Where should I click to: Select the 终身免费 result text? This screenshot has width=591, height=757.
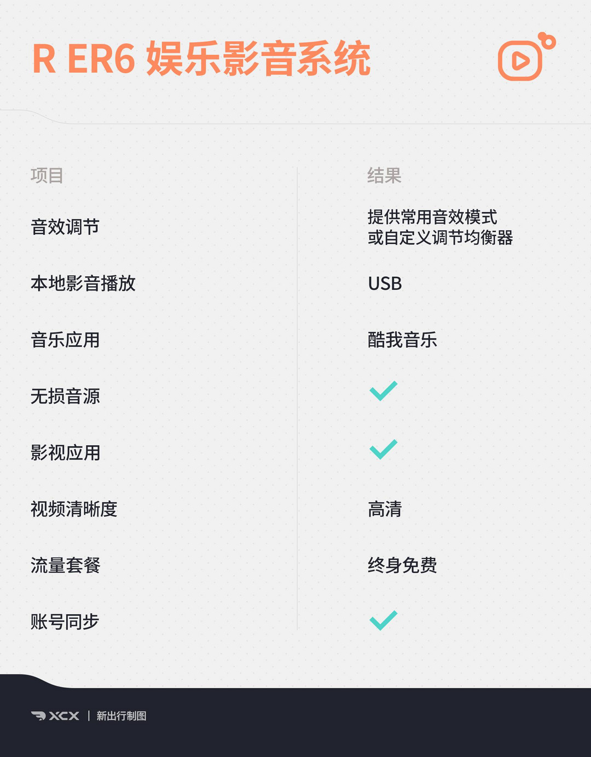point(402,565)
